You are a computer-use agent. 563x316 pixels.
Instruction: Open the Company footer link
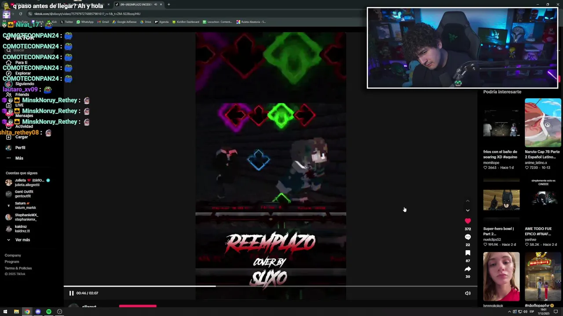[x=13, y=255]
